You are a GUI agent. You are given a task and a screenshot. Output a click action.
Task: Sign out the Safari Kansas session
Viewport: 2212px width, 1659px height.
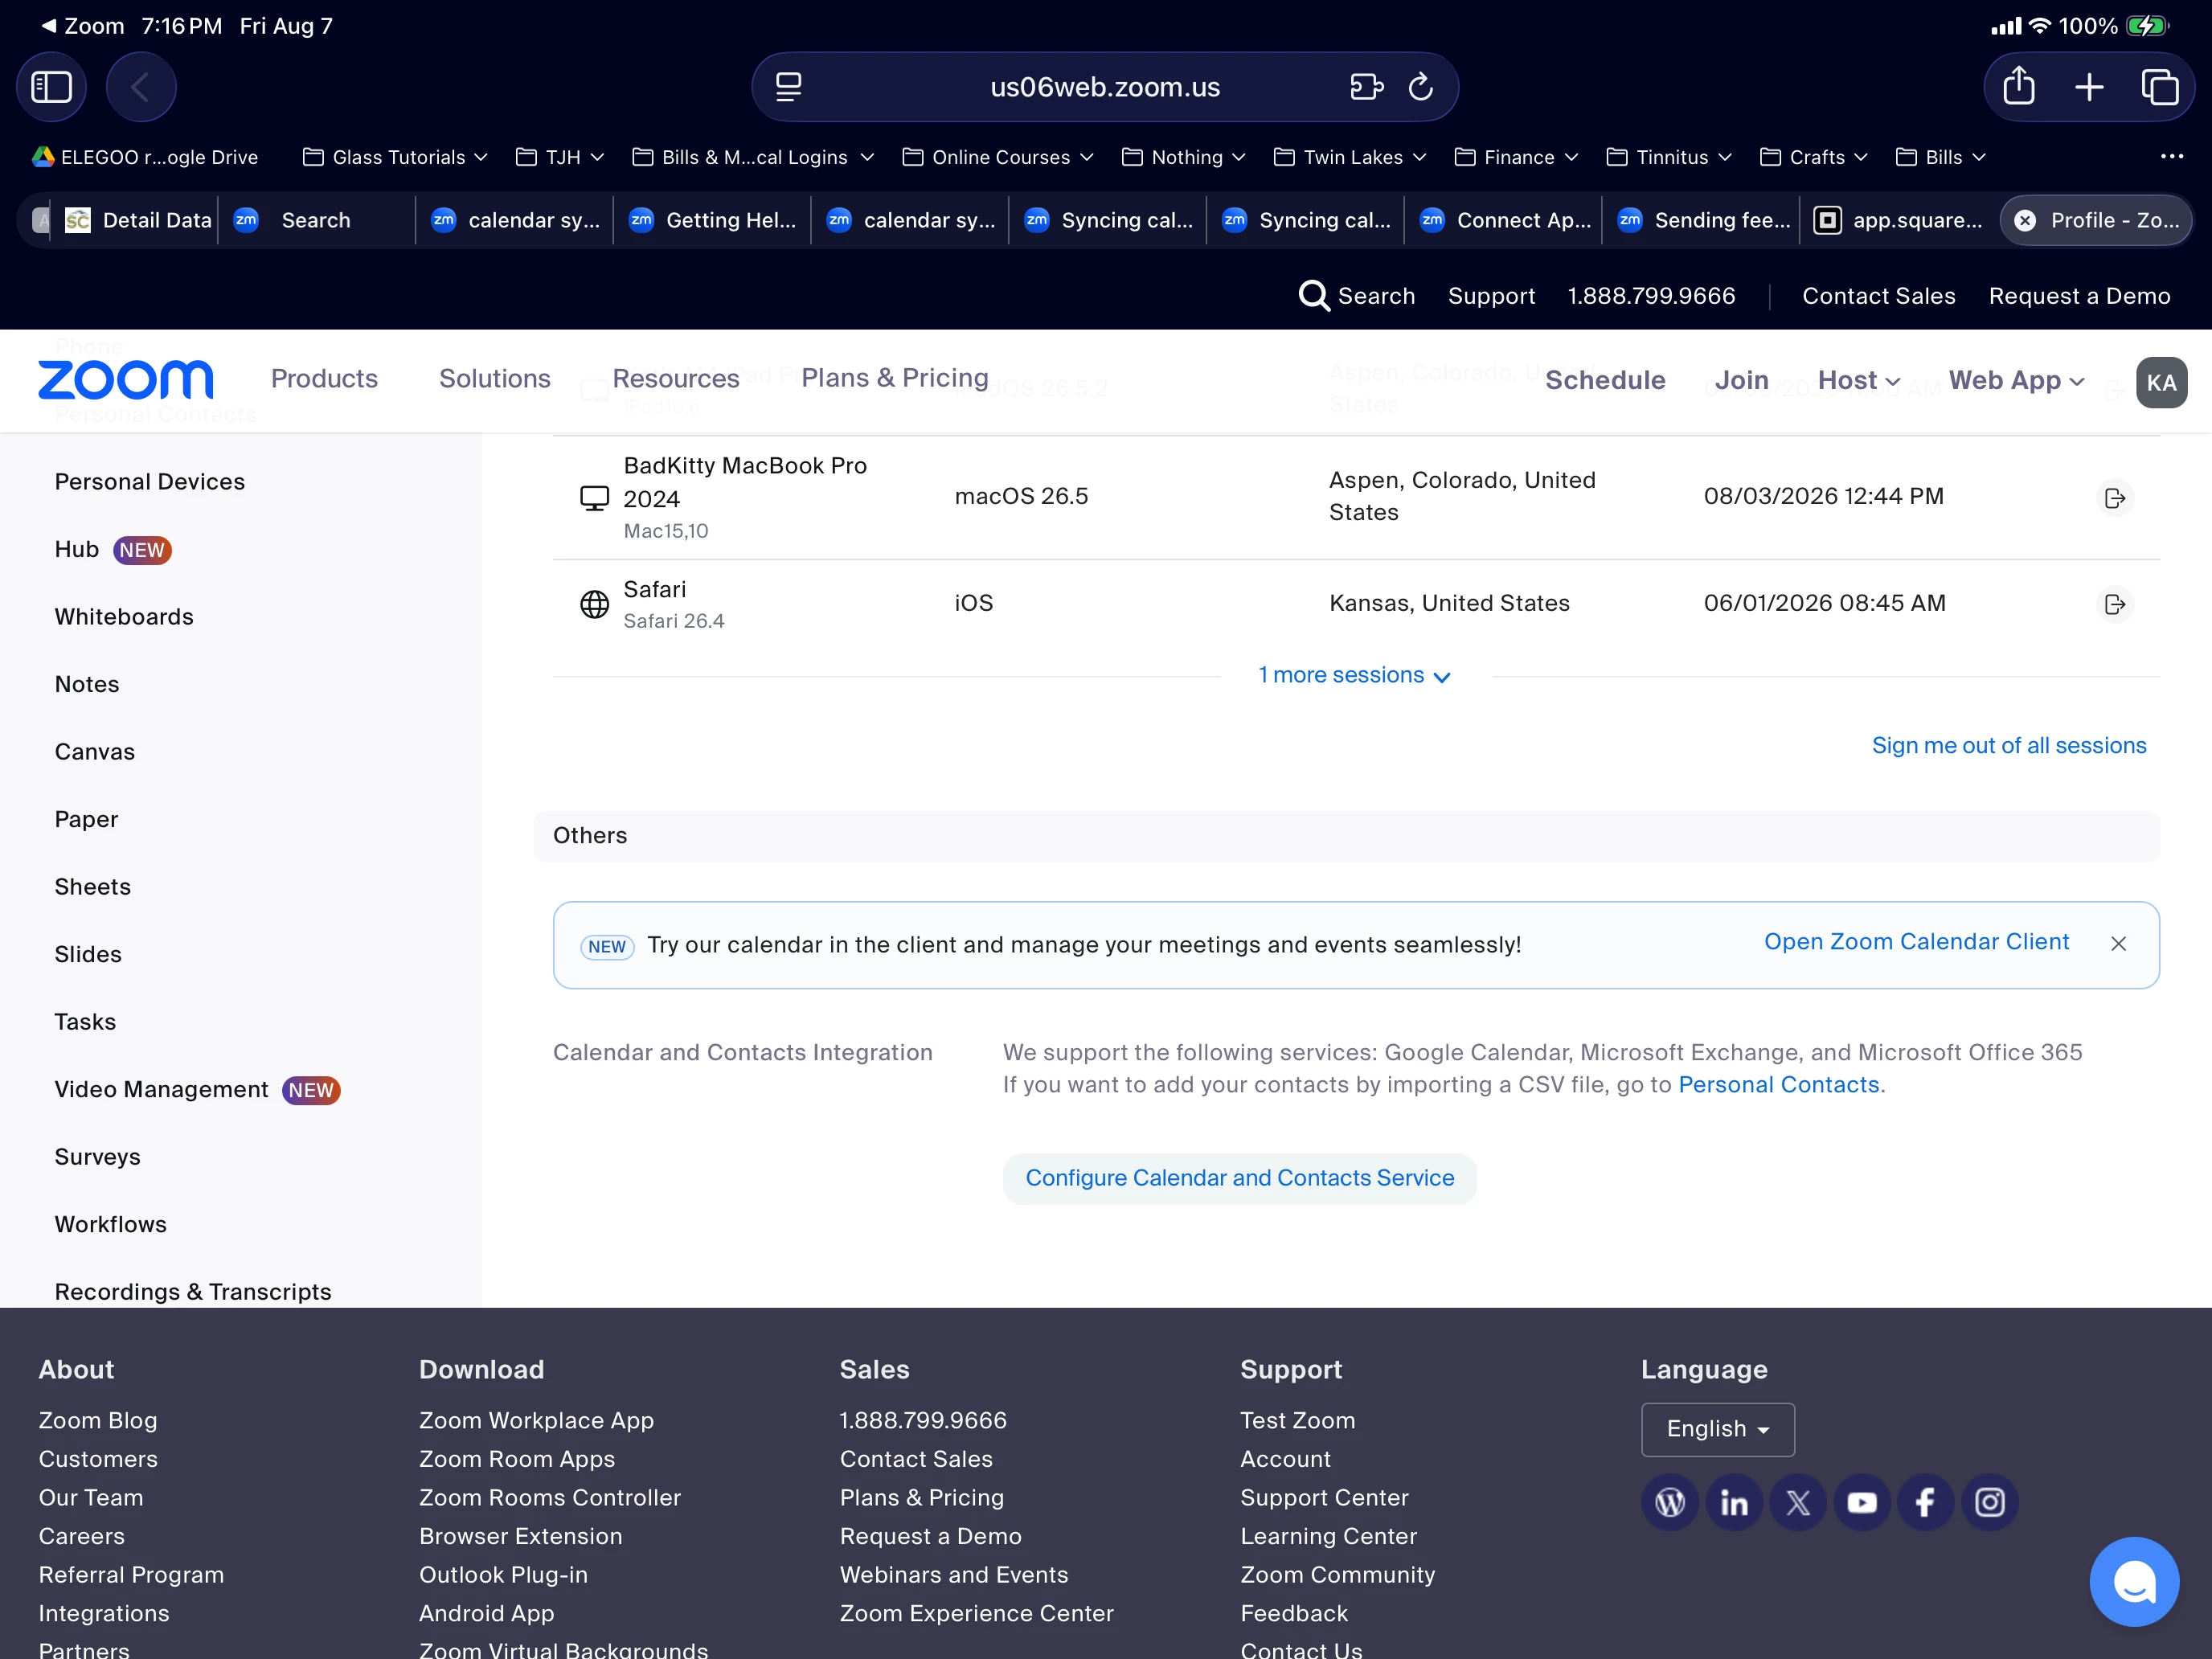pos(2114,604)
